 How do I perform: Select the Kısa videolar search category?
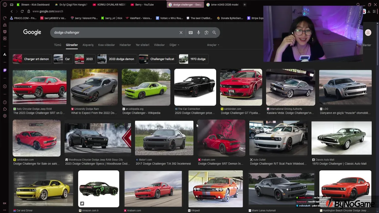click(x=107, y=45)
